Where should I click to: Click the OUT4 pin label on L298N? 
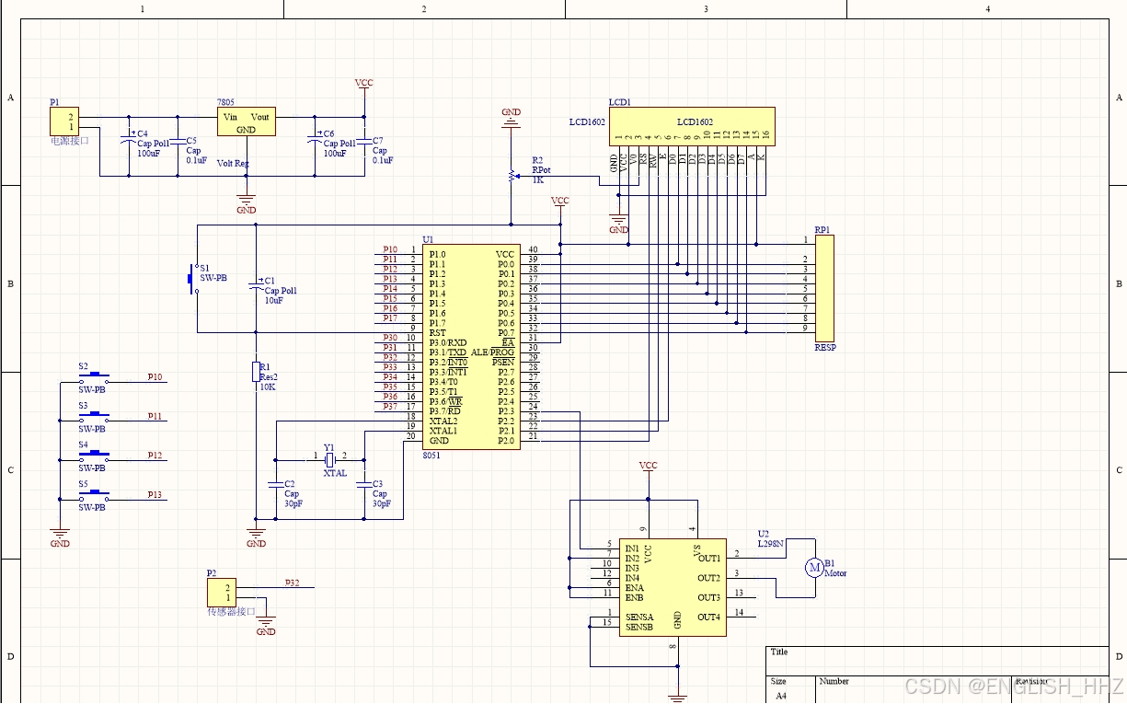pyautogui.click(x=709, y=617)
